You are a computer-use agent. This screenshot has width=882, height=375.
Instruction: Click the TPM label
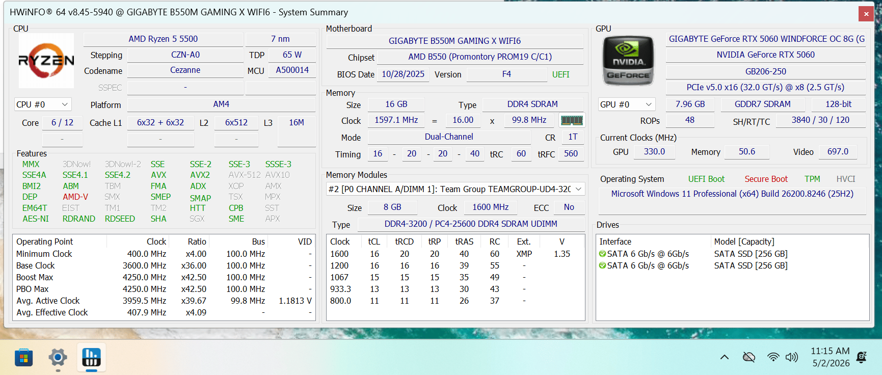[812, 179]
